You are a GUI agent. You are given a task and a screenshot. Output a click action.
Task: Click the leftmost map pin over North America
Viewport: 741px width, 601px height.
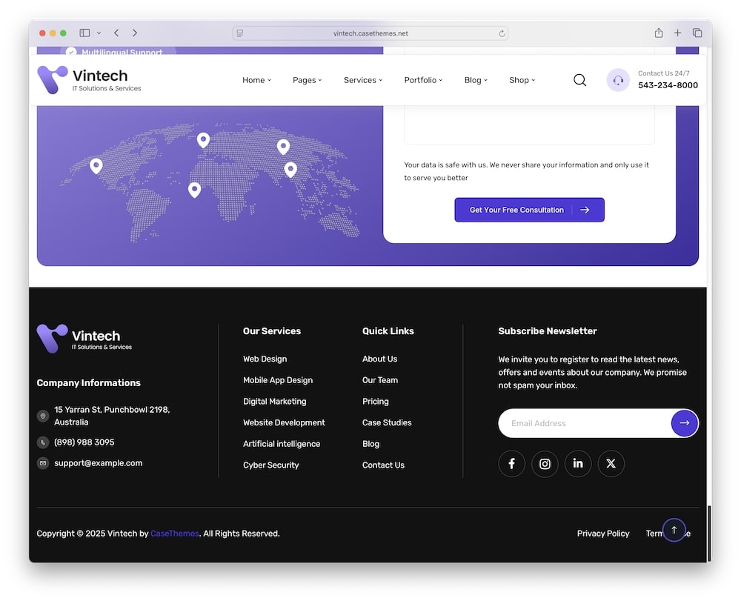point(96,166)
